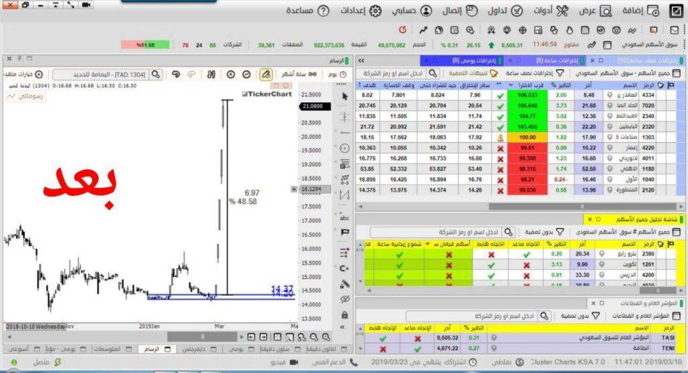Image resolution: width=688 pixels, height=373 pixels.
Task: Click the calculator grid toolbar icon
Action: coord(585,30)
